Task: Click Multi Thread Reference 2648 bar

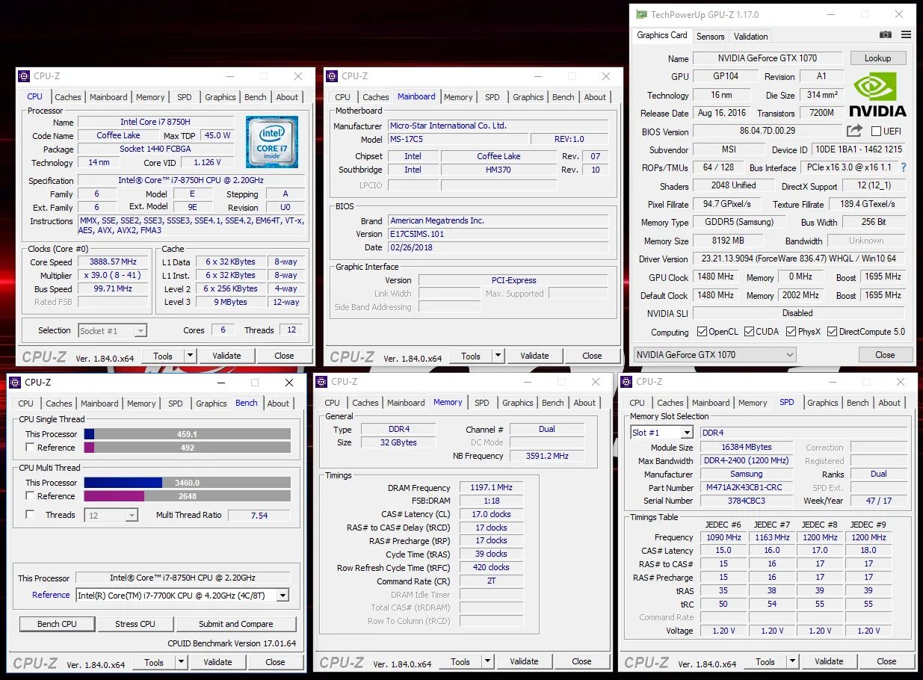Action: click(x=187, y=496)
